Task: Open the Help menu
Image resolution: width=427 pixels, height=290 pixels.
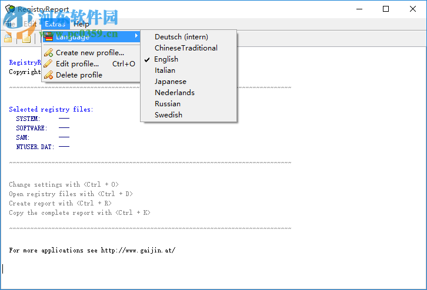Action: click(x=81, y=24)
